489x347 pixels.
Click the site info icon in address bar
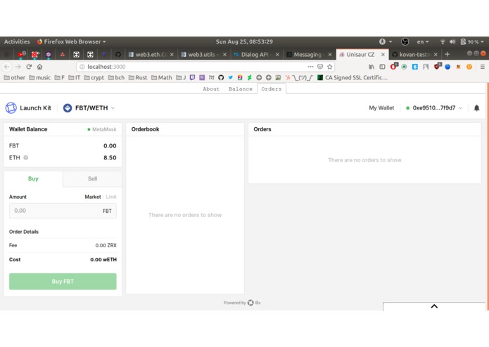pos(82,67)
